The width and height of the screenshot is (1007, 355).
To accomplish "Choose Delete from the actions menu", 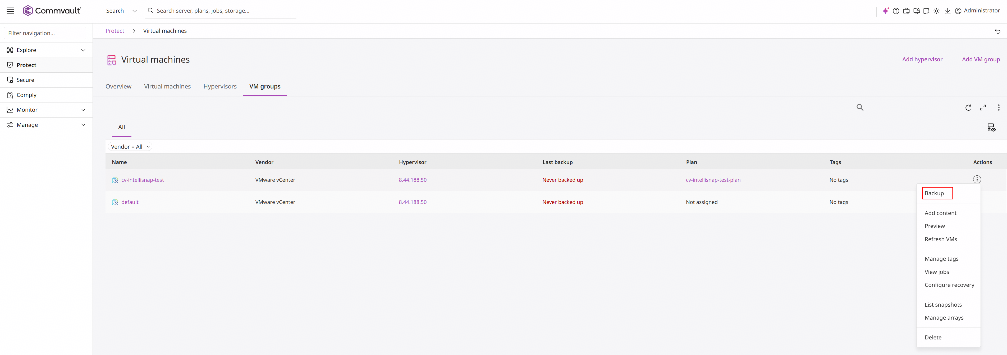I will click(933, 338).
